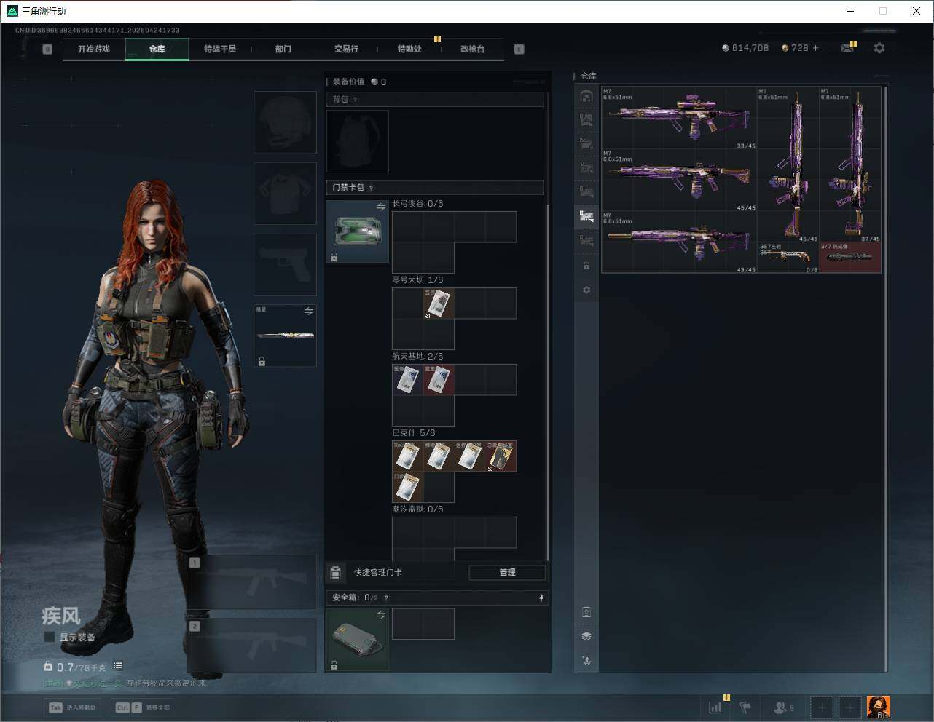
Task: Click the first empty plus squad slot
Action: pos(822,707)
